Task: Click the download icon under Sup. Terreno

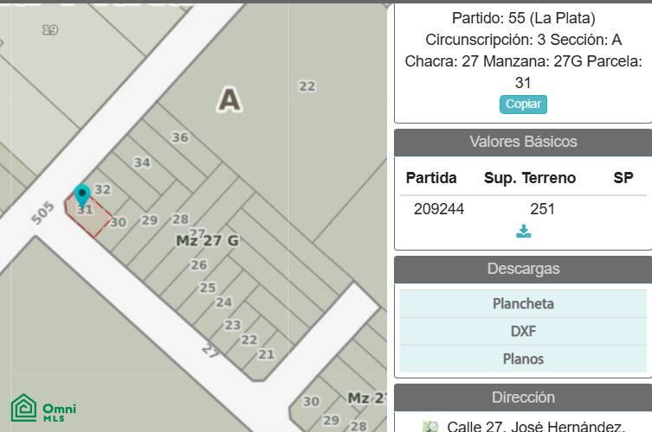Action: (523, 232)
